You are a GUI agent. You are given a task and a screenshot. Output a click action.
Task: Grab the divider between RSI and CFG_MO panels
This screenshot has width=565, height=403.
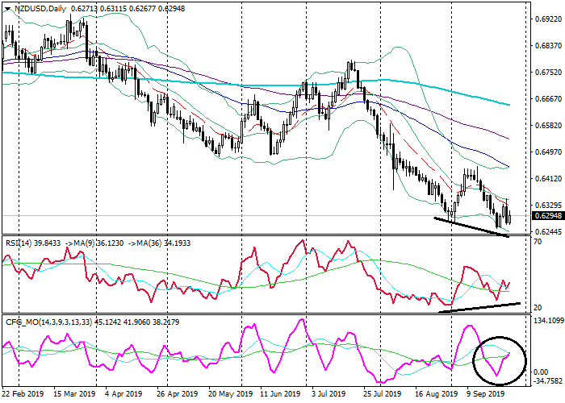(x=266, y=315)
